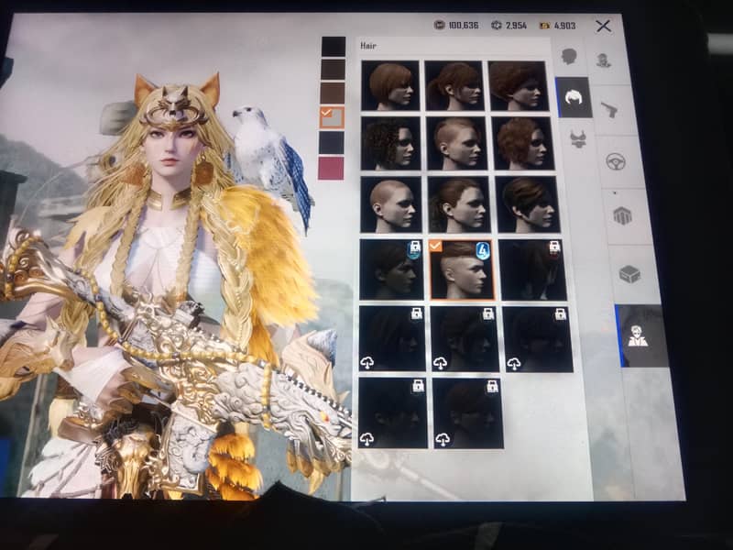Click the Hair section heading
The image size is (733, 550).
point(368,46)
